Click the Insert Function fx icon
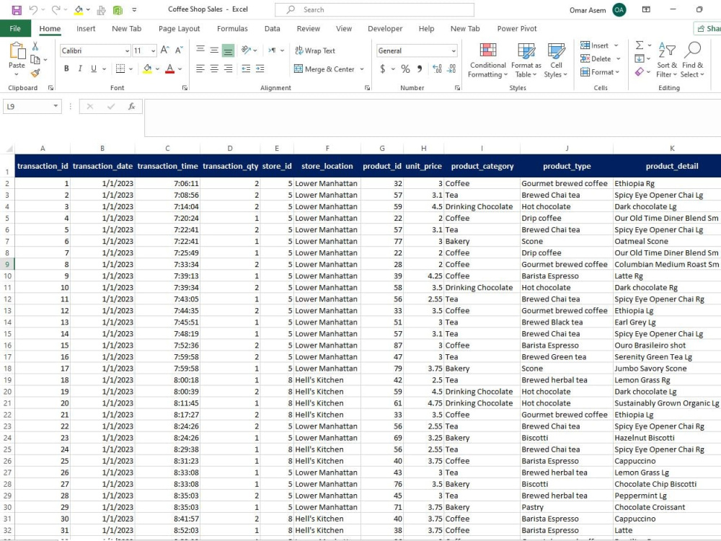 131,106
